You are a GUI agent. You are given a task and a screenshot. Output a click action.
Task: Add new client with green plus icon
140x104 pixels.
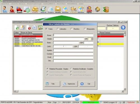17,28
